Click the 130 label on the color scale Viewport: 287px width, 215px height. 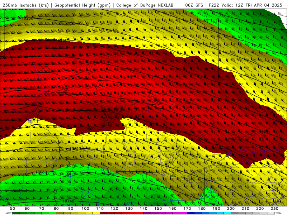(129, 209)
